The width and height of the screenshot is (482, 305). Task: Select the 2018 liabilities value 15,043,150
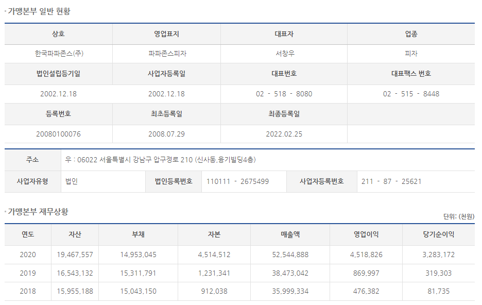point(139,291)
